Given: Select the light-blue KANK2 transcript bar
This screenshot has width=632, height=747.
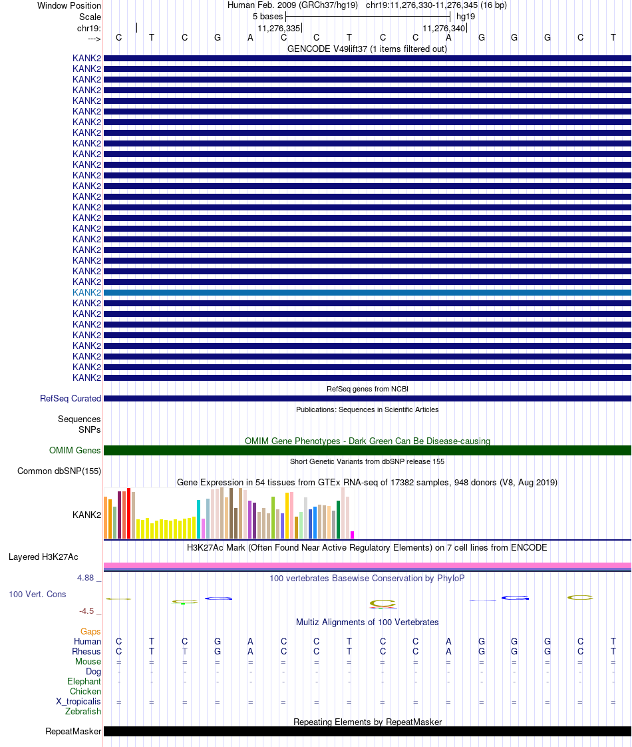Looking at the screenshot, I should 367,292.
